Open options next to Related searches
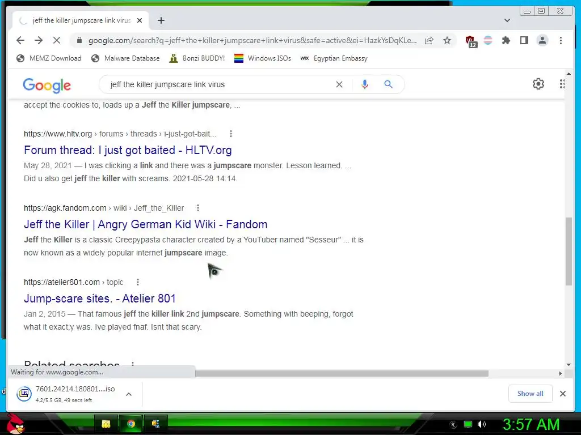The height and width of the screenshot is (435, 581). [x=133, y=364]
